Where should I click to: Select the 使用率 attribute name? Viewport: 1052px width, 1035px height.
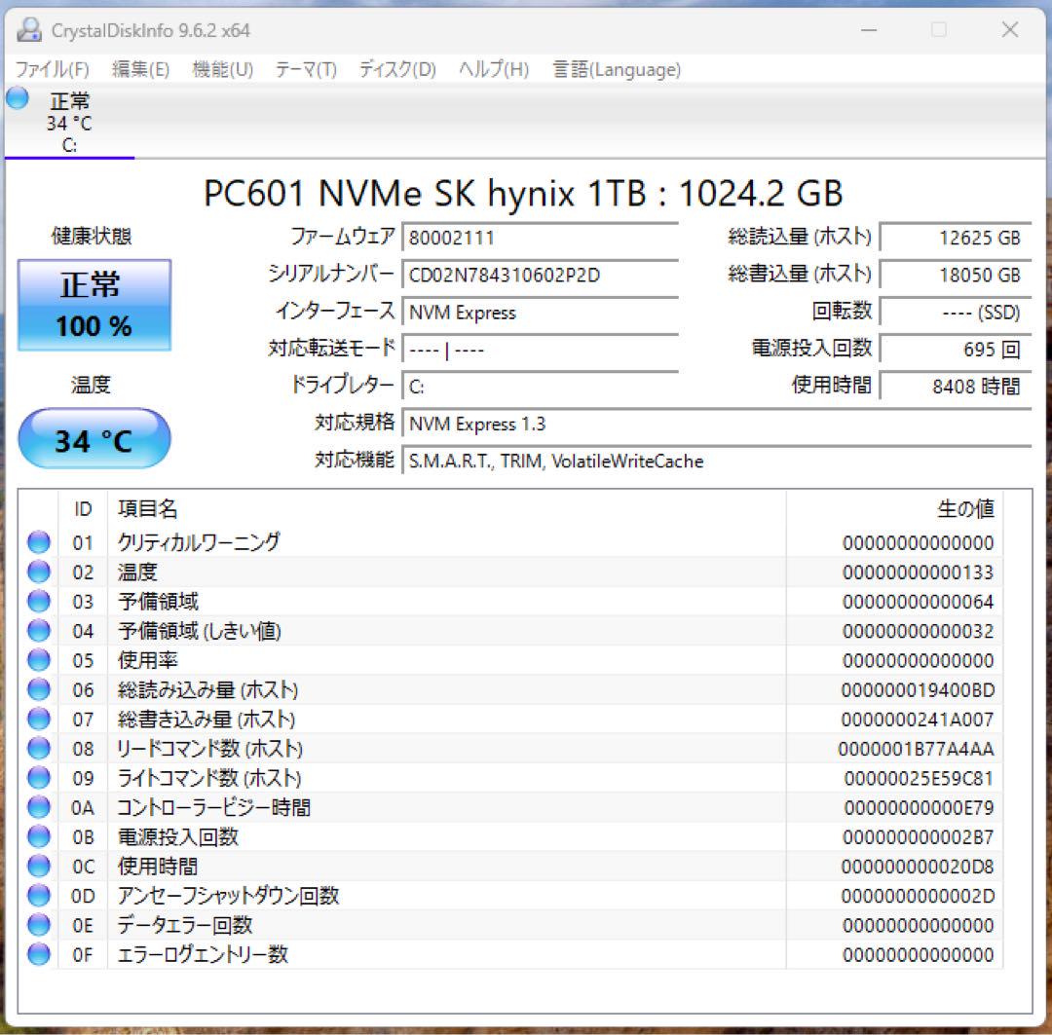(148, 660)
